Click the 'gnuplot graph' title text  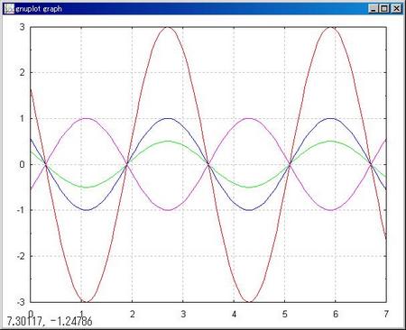click(x=39, y=9)
